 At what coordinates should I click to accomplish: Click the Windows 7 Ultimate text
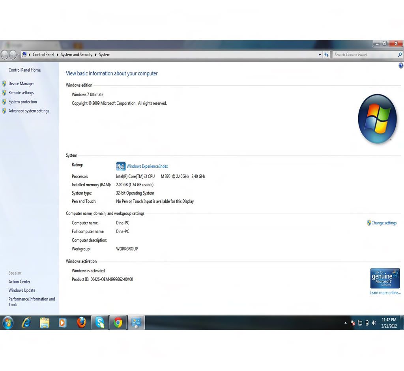click(87, 94)
